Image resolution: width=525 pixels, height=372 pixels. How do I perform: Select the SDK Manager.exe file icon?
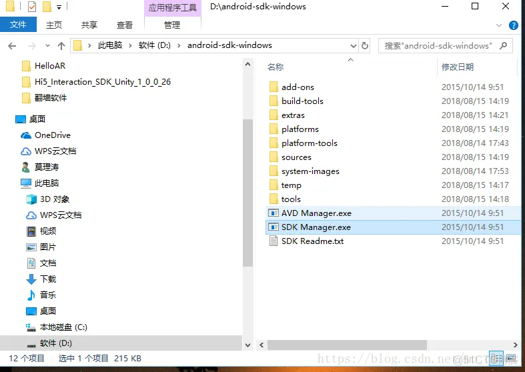point(274,227)
